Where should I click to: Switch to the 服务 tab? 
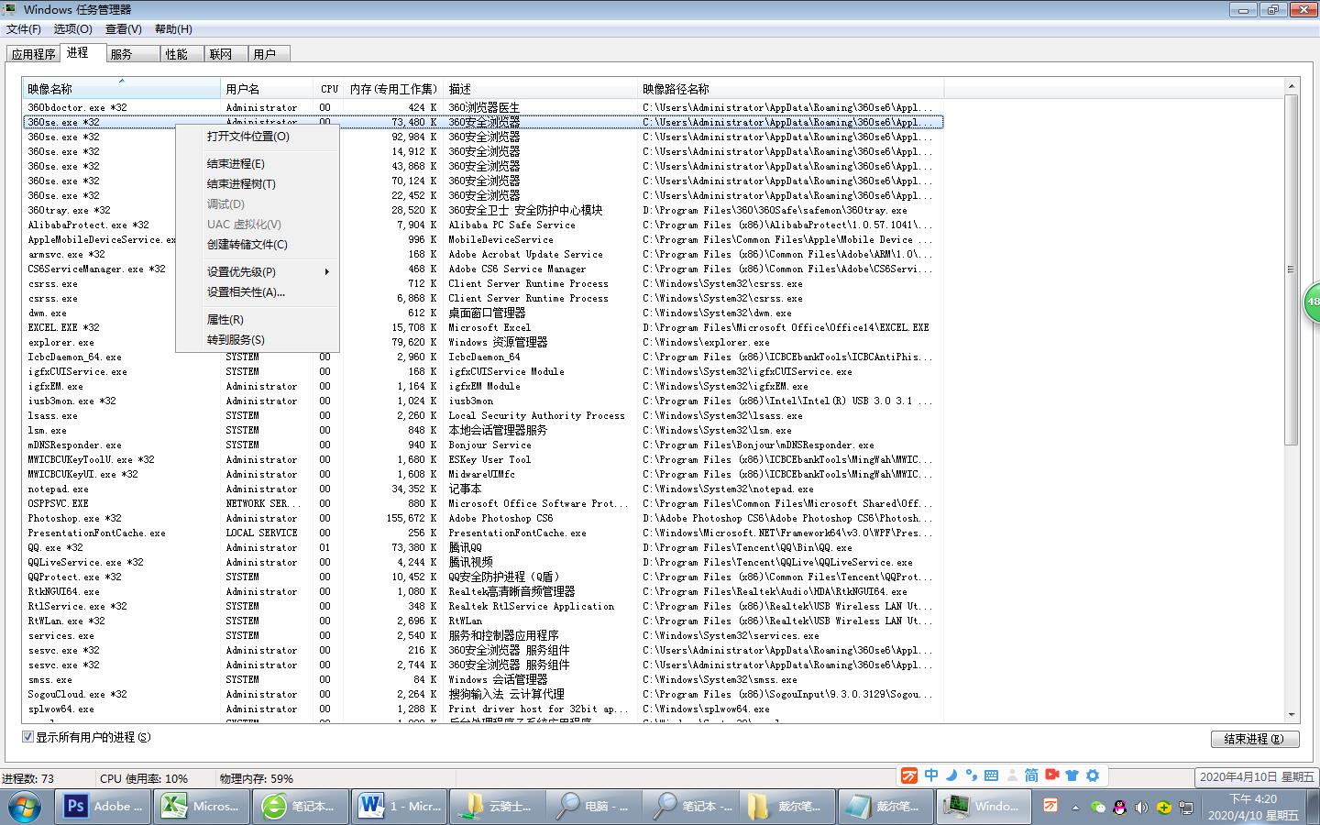point(133,54)
